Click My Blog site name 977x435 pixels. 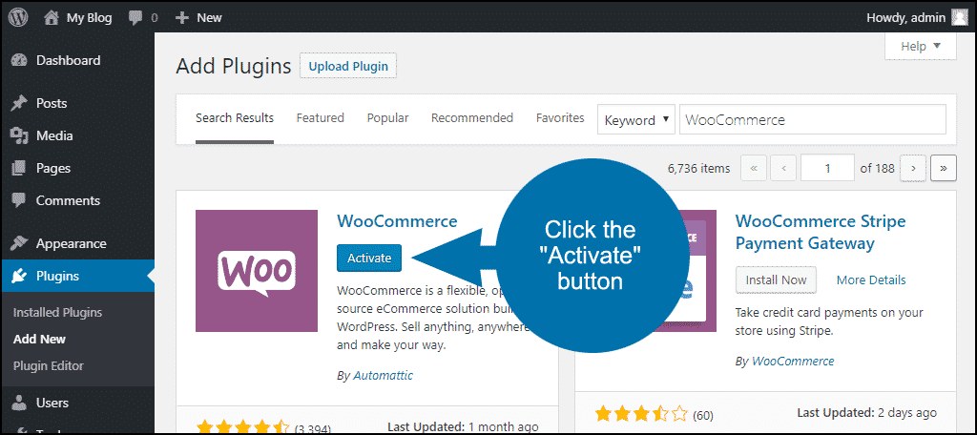click(x=89, y=18)
